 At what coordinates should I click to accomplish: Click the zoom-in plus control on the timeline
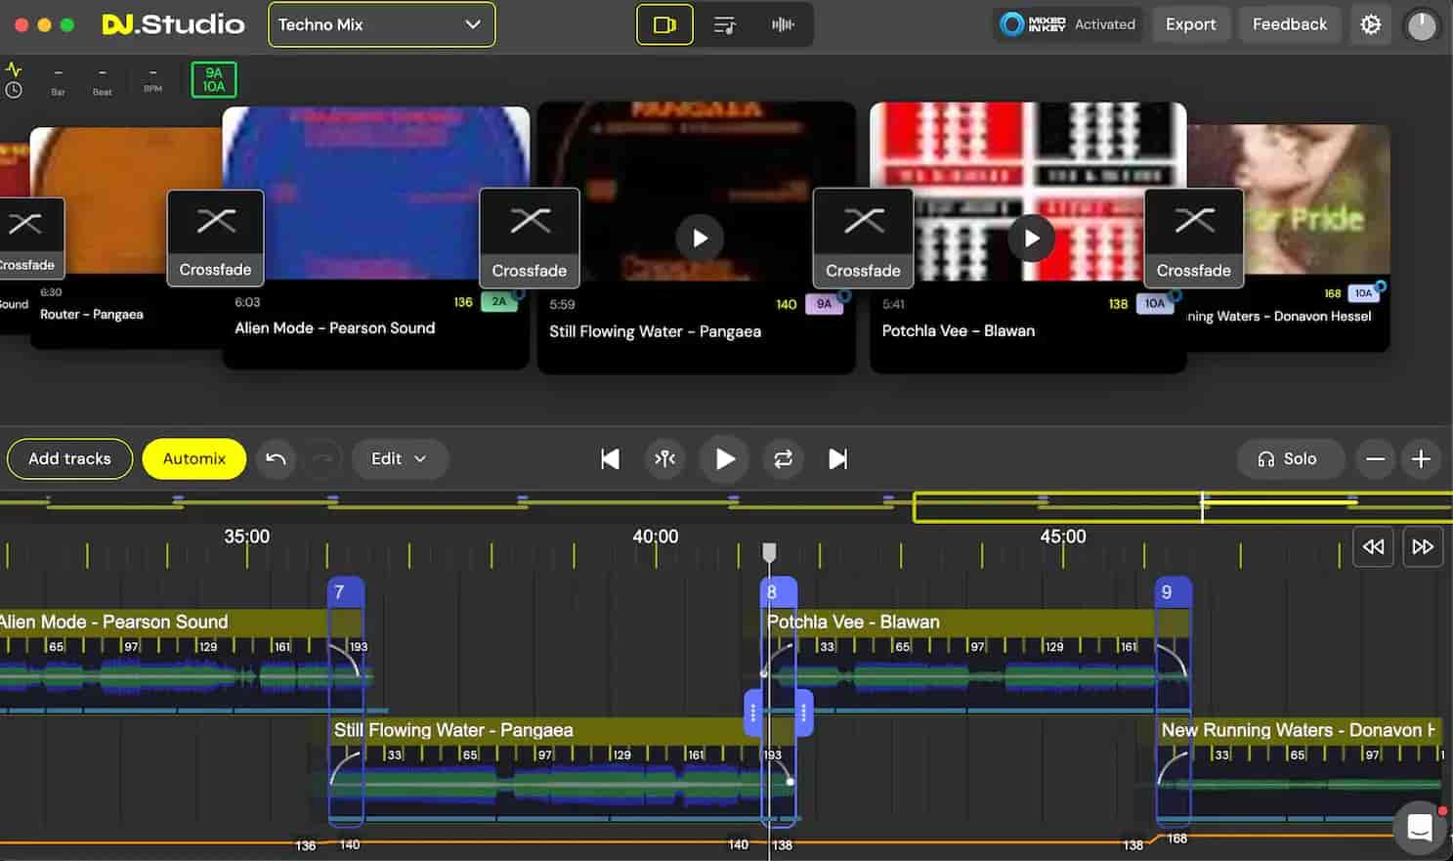[1422, 458]
